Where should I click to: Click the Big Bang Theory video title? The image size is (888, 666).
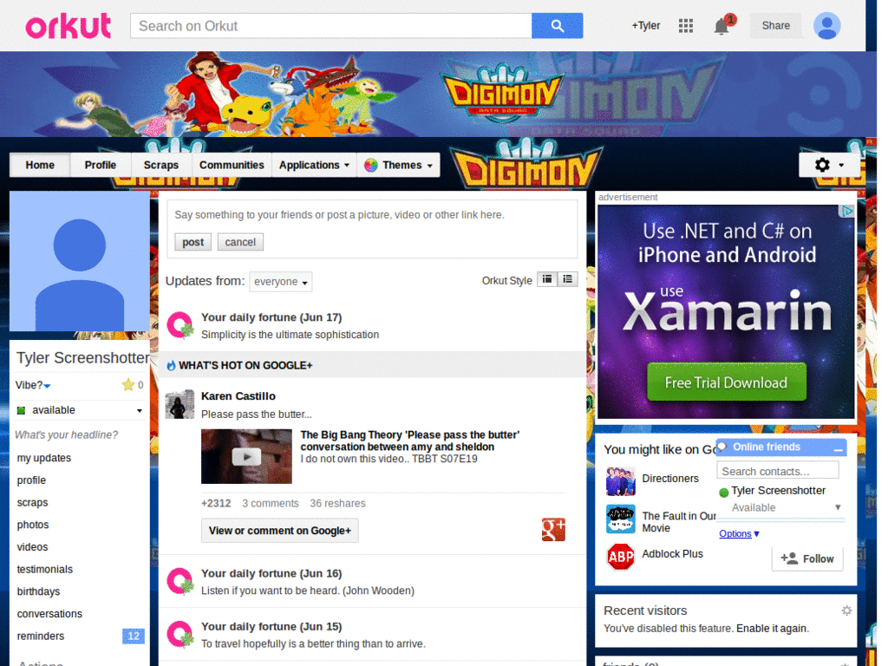[410, 441]
